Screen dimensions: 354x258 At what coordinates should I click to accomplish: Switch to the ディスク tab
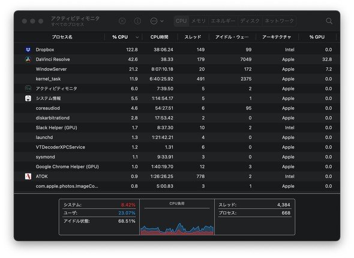250,21
